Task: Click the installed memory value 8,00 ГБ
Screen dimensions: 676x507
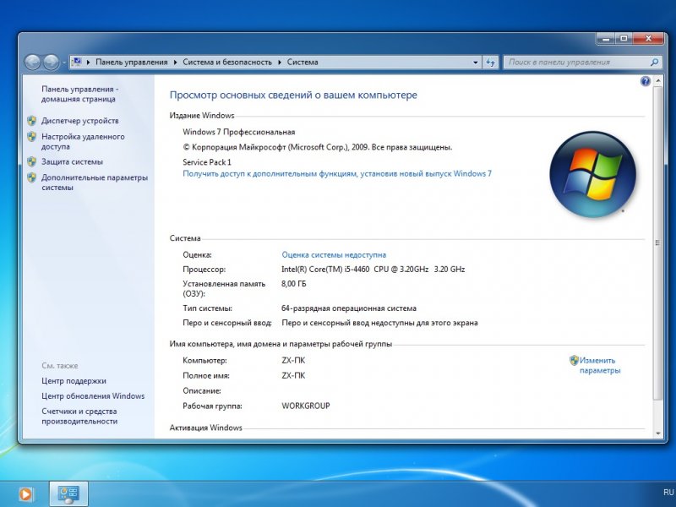Action: [293, 284]
